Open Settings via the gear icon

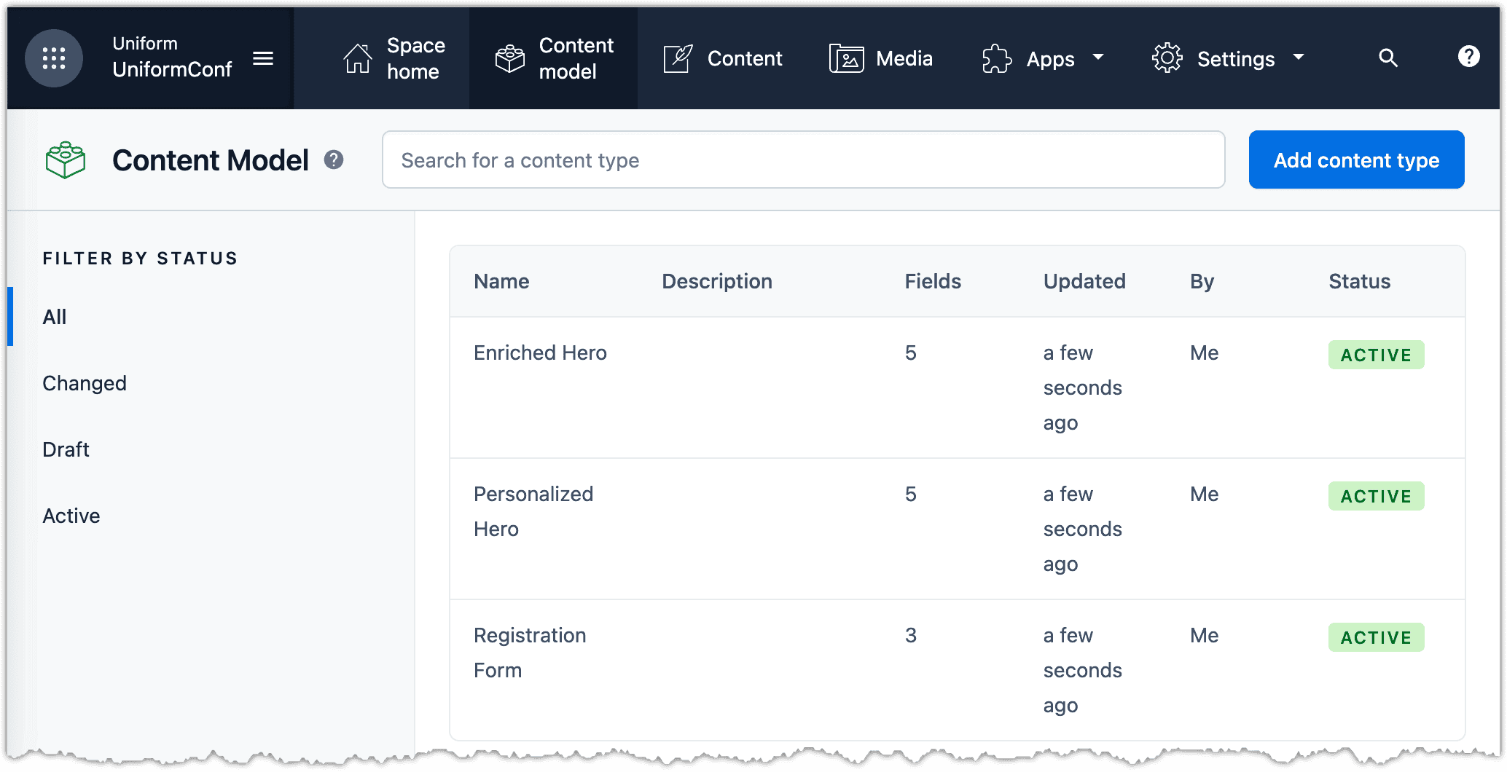pos(1167,58)
